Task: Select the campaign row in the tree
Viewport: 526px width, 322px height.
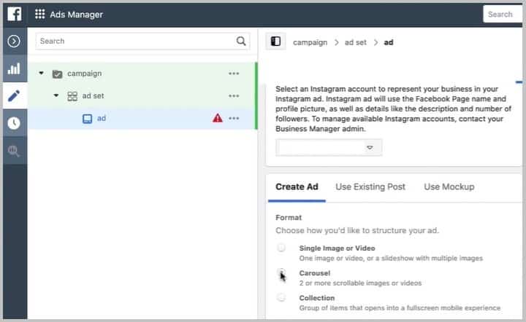Action: pyautogui.click(x=142, y=74)
